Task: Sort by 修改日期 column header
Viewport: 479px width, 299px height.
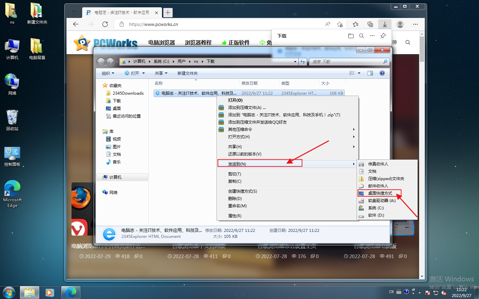Action: [259, 83]
